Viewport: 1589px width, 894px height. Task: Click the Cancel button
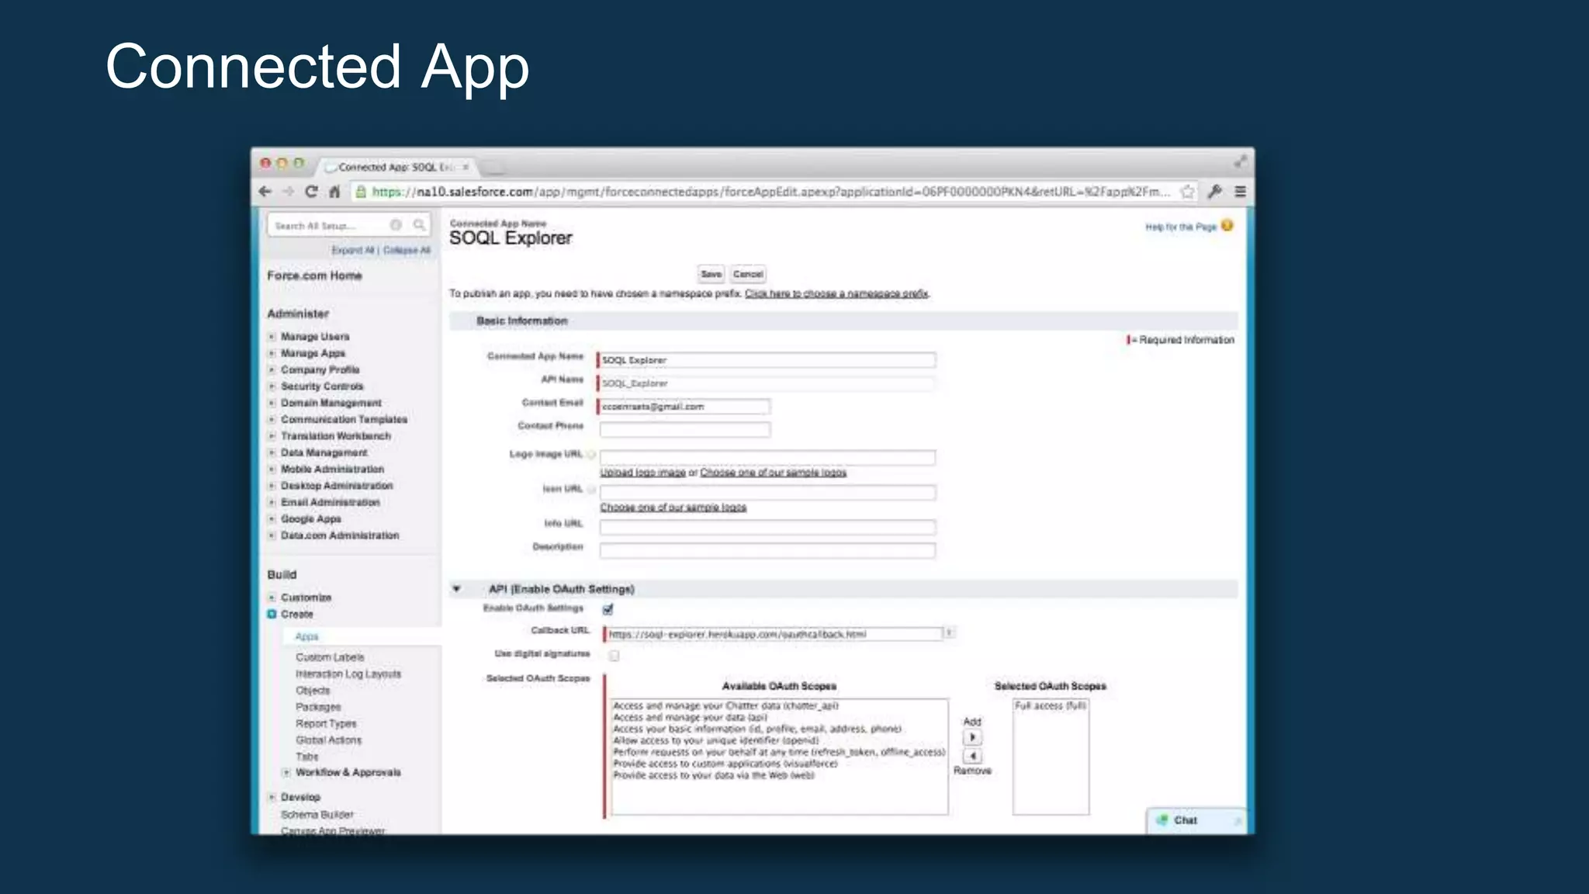[748, 274]
